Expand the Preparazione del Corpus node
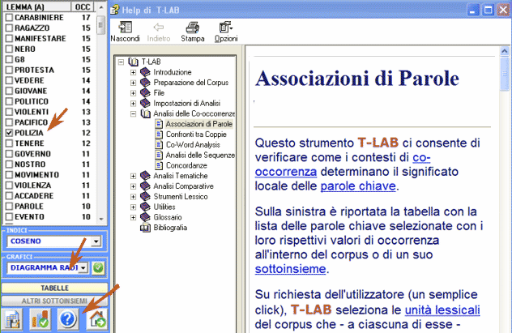 [133, 83]
